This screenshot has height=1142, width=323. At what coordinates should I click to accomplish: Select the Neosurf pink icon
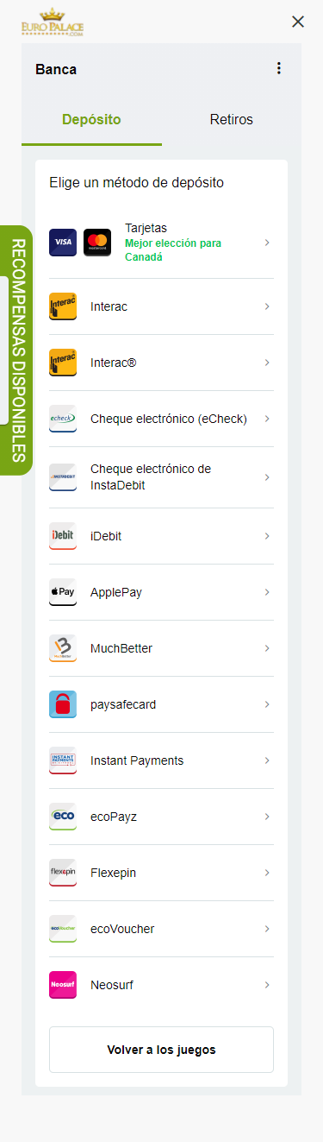[x=63, y=985]
